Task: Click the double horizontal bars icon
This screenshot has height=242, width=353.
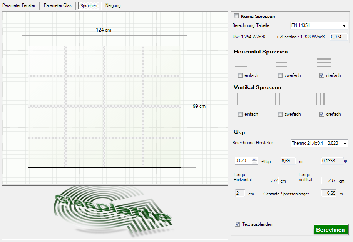Action: click(281, 65)
